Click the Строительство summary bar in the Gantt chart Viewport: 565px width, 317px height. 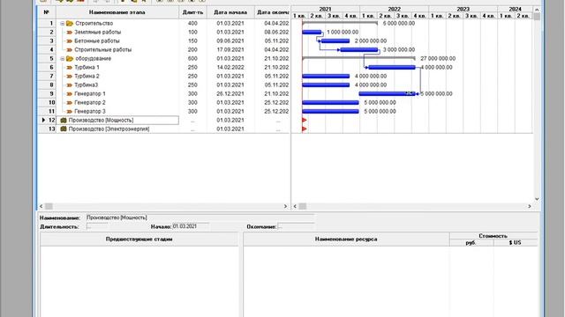pyautogui.click(x=340, y=23)
